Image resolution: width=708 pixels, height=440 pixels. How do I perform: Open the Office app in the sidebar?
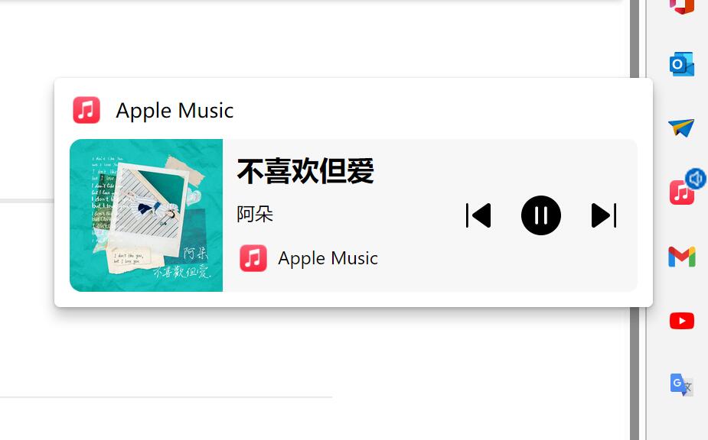click(x=681, y=6)
